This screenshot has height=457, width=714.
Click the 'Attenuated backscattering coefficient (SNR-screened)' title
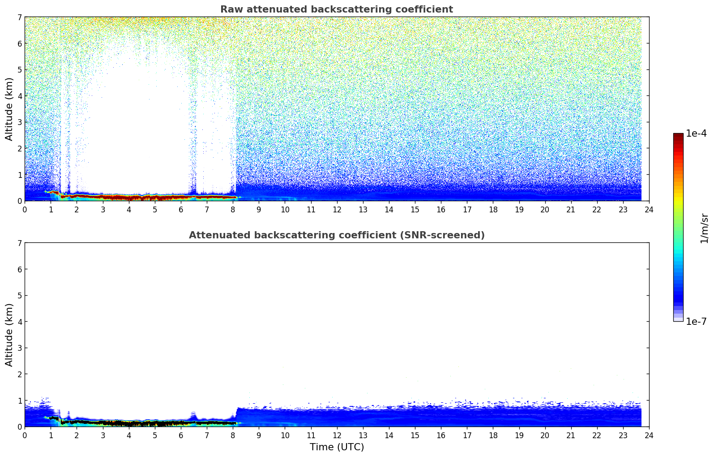[337, 235]
